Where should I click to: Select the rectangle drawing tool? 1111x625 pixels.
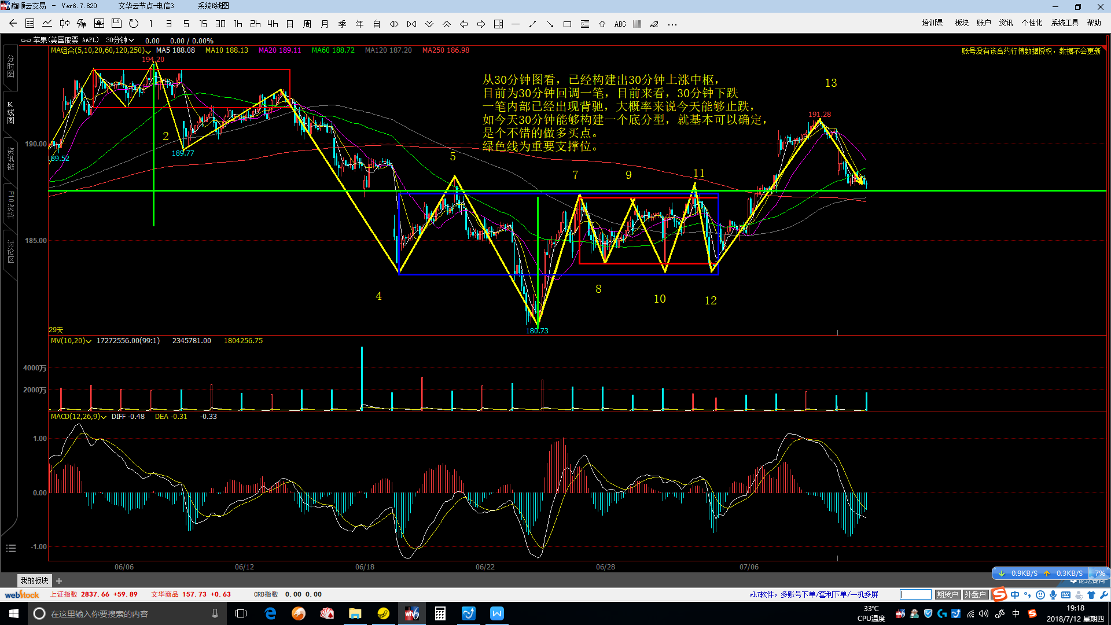pos(567,24)
